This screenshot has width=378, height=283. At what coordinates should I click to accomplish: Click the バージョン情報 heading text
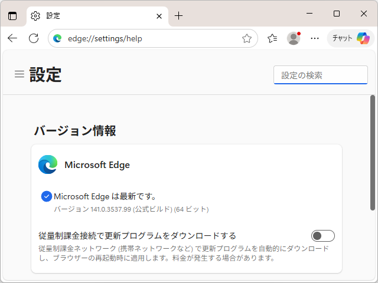point(75,131)
